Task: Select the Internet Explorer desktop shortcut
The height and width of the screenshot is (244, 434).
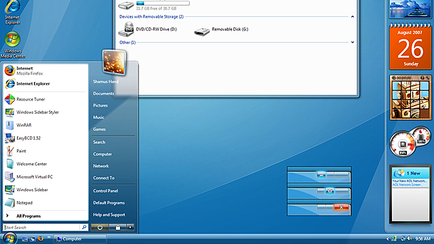Action: point(12,12)
